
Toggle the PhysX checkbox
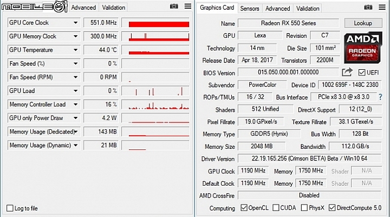coord(304,208)
